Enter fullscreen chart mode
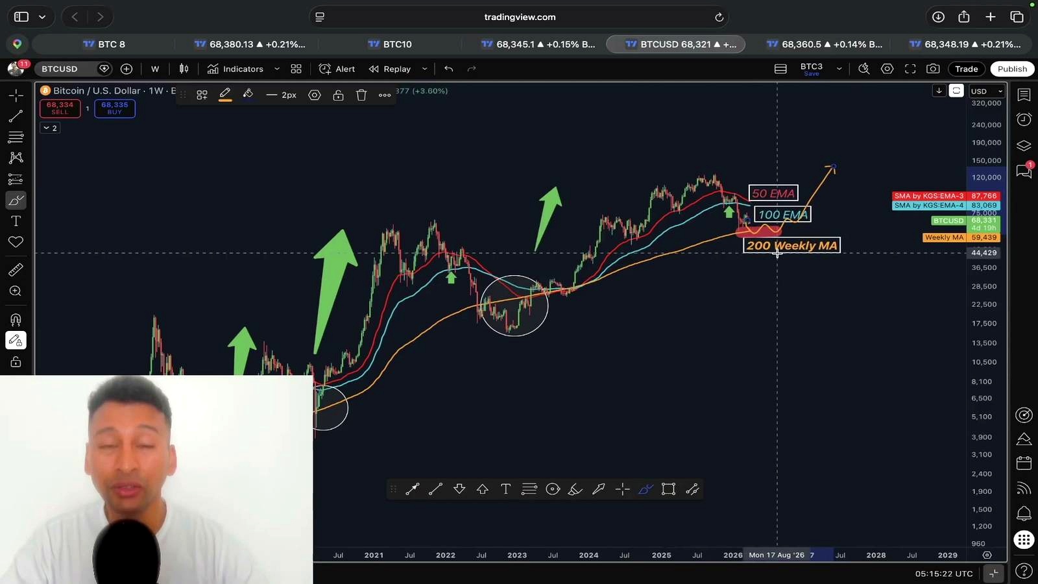 coord(910,69)
